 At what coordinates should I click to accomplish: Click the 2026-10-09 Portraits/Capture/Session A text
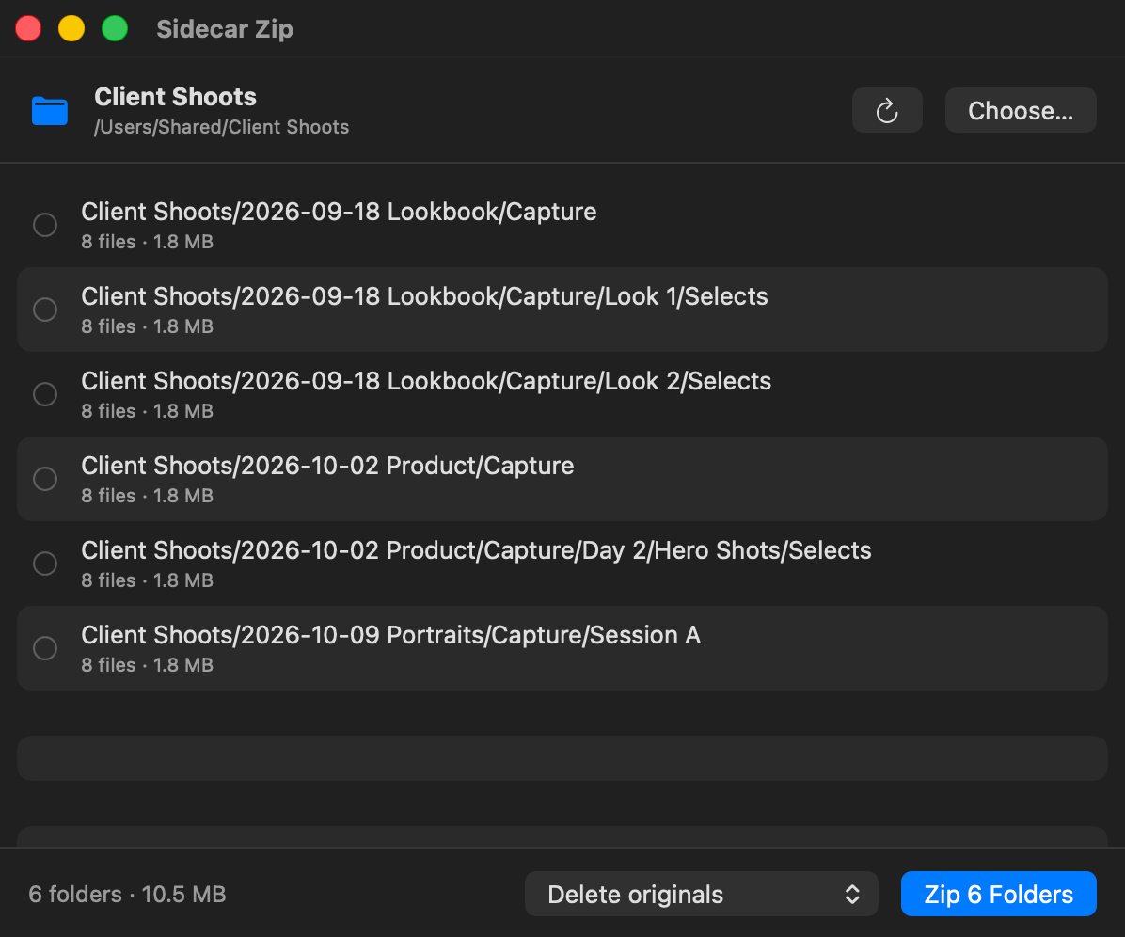(x=391, y=635)
